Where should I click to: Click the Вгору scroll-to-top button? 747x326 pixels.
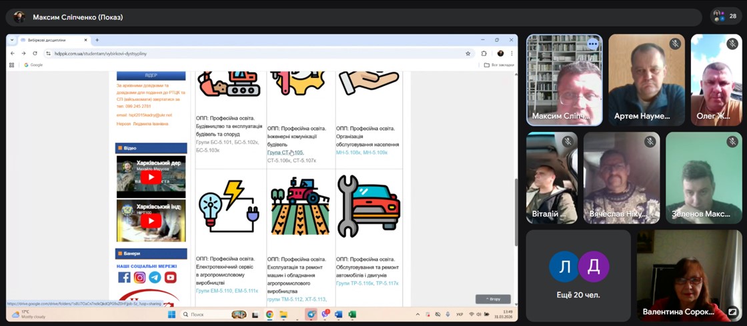[x=493, y=299]
